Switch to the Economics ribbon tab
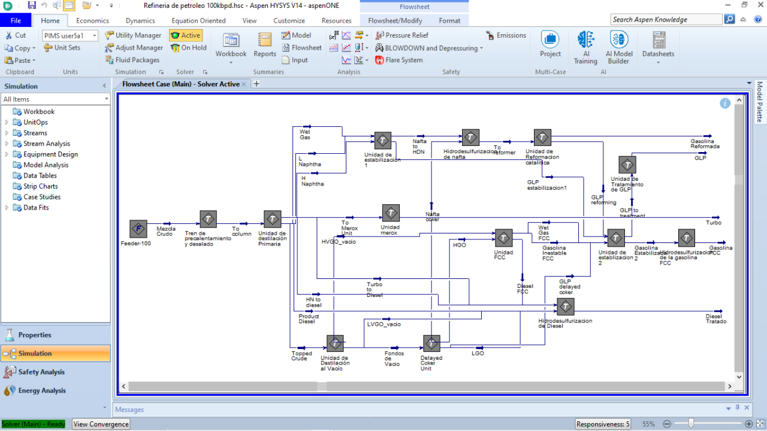This screenshot has width=767, height=431. pyautogui.click(x=92, y=20)
